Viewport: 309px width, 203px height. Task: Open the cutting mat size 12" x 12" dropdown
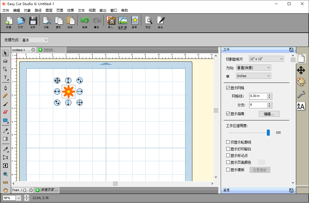click(266, 59)
